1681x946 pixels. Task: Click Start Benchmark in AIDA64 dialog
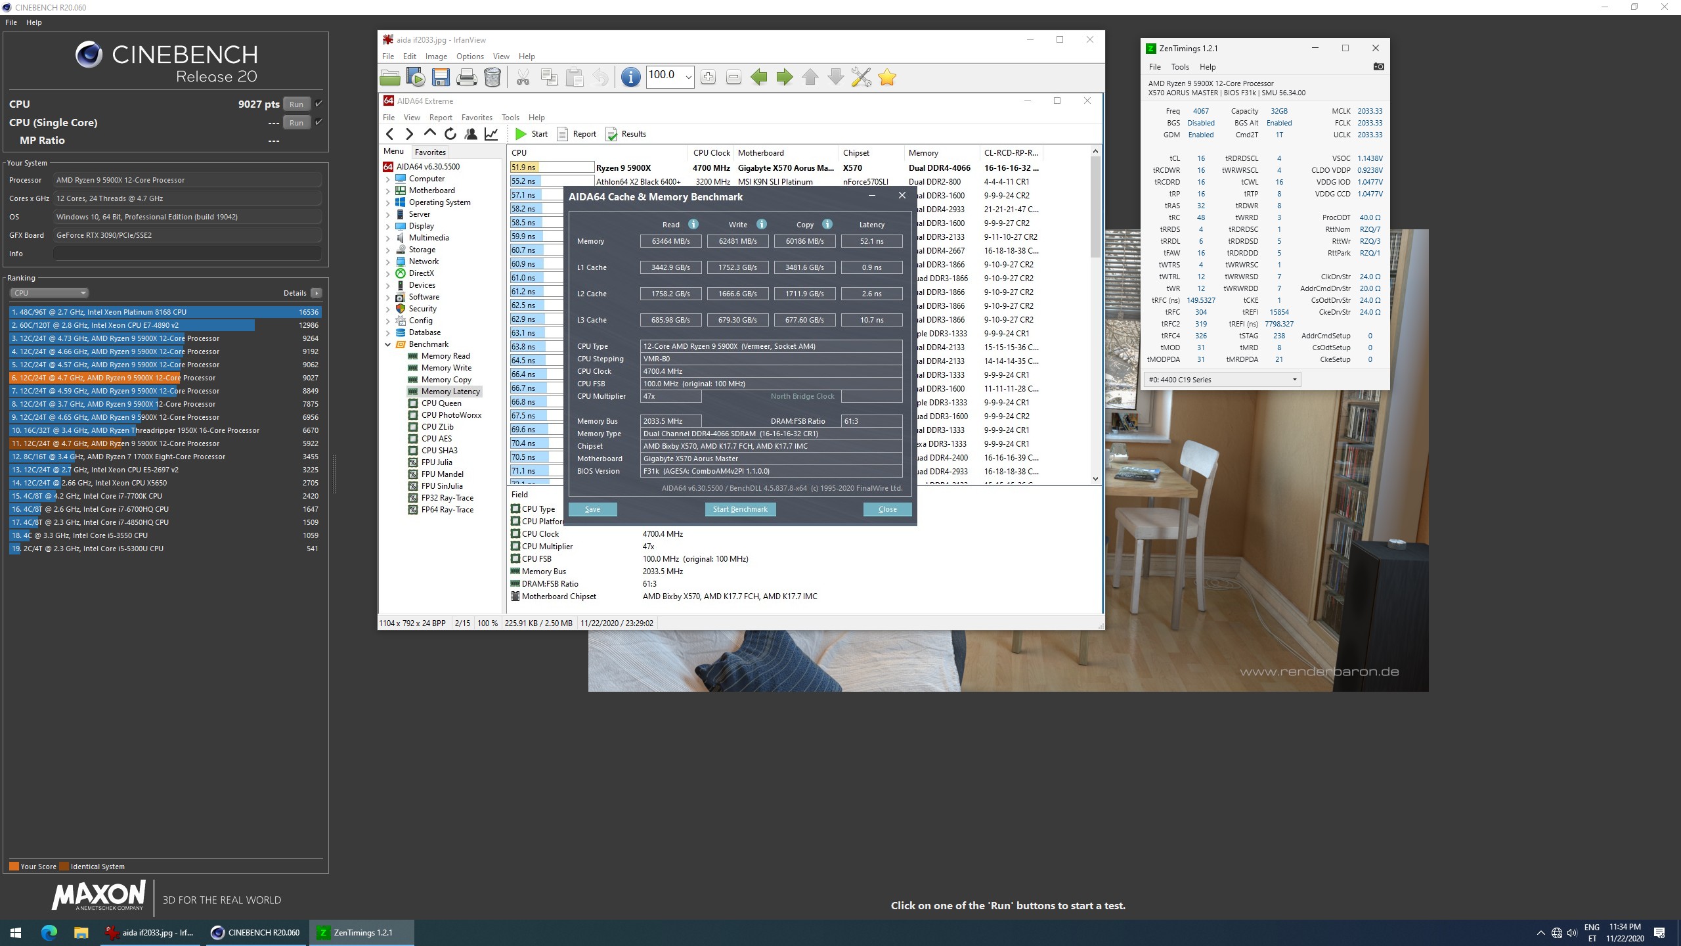(740, 509)
